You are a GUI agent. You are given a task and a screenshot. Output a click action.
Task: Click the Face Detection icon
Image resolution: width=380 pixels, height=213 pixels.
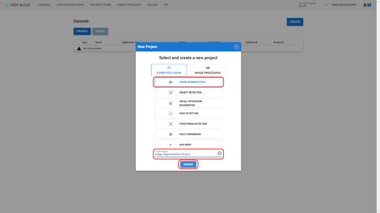[170, 113]
